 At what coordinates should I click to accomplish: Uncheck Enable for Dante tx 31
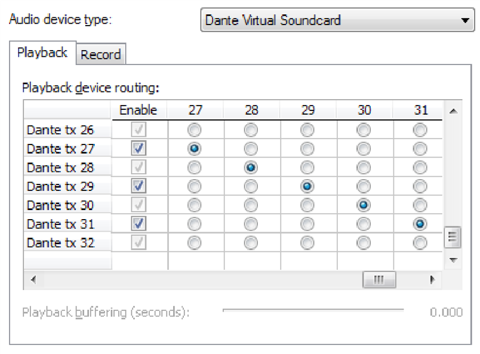pos(139,223)
